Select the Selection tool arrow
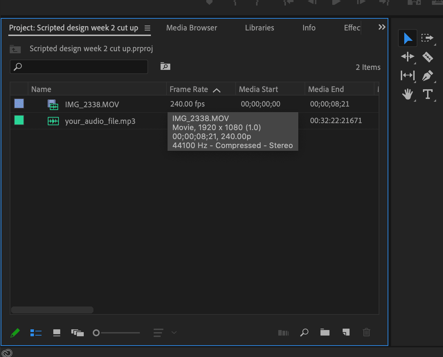Viewport: 443px width, 357px height. pos(408,38)
